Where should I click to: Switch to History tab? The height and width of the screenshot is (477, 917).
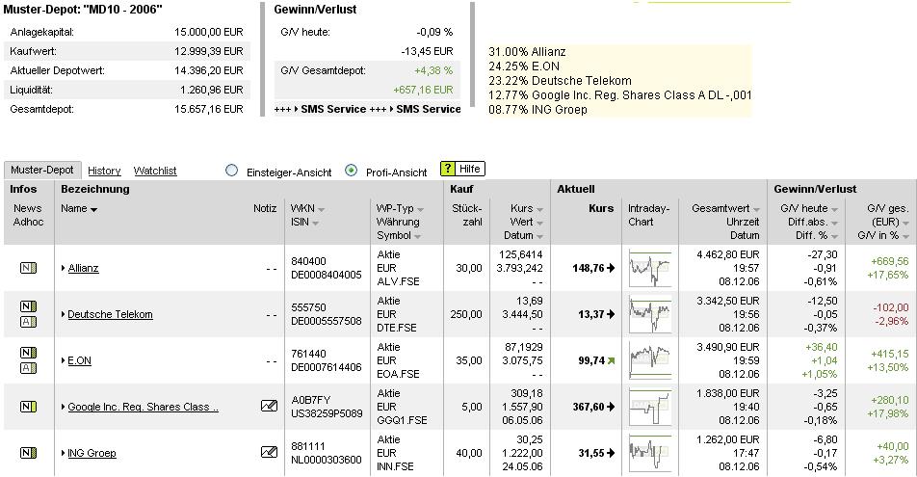point(104,171)
